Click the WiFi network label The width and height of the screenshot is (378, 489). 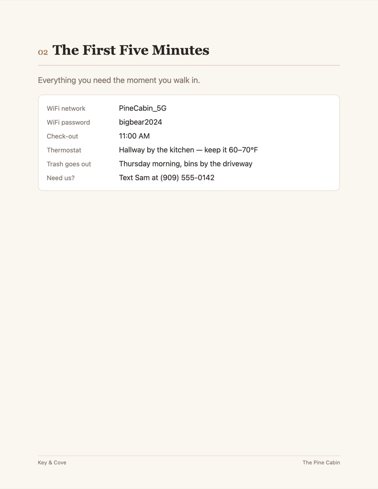(x=66, y=109)
